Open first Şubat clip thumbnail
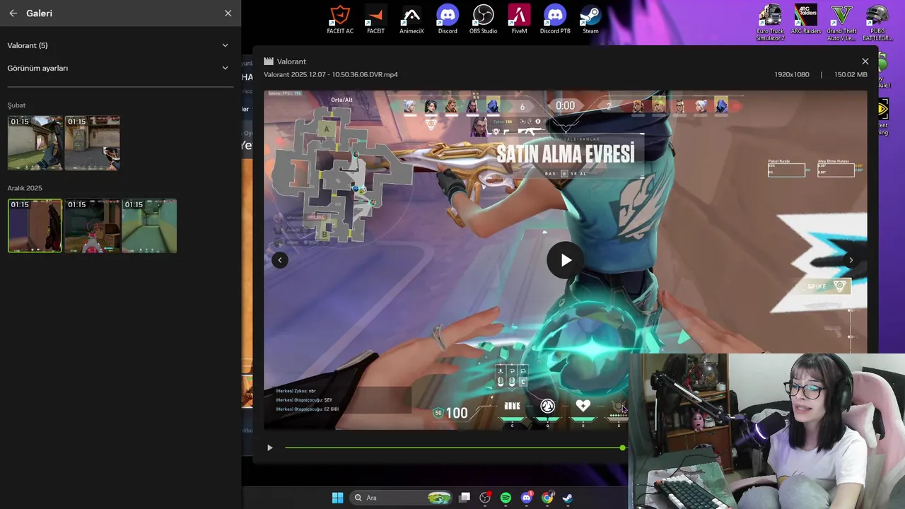Screen dimensions: 905x509 click(x=35, y=143)
